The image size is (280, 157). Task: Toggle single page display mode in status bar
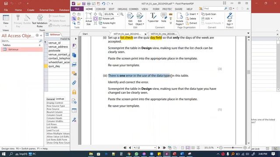click(x=182, y=148)
